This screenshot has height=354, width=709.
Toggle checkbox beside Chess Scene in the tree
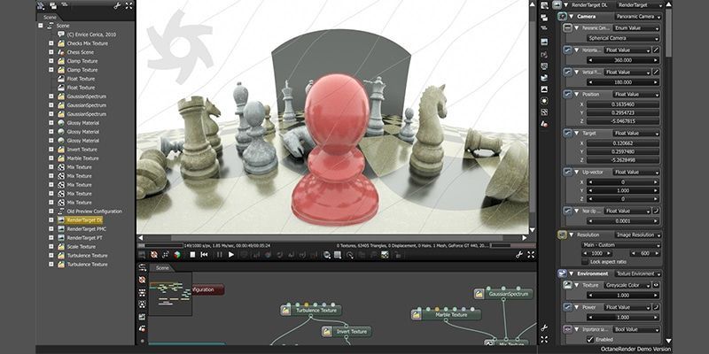51,52
